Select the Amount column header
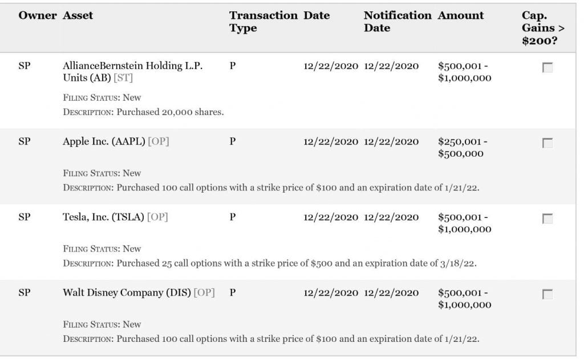The width and height of the screenshot is (584, 359). click(461, 16)
